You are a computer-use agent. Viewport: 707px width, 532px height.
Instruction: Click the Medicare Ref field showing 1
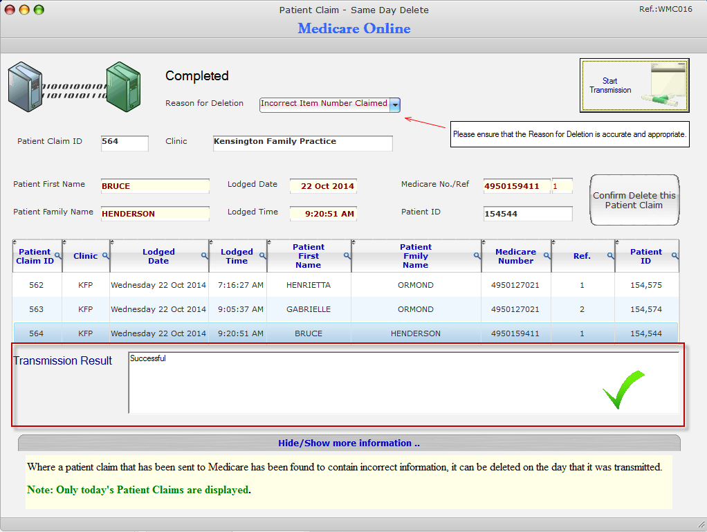(562, 186)
